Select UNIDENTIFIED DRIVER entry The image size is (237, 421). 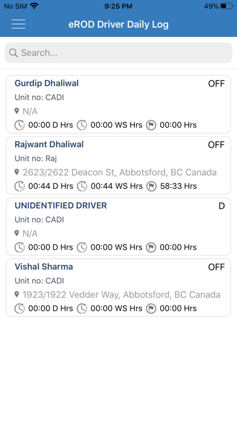[118, 227]
